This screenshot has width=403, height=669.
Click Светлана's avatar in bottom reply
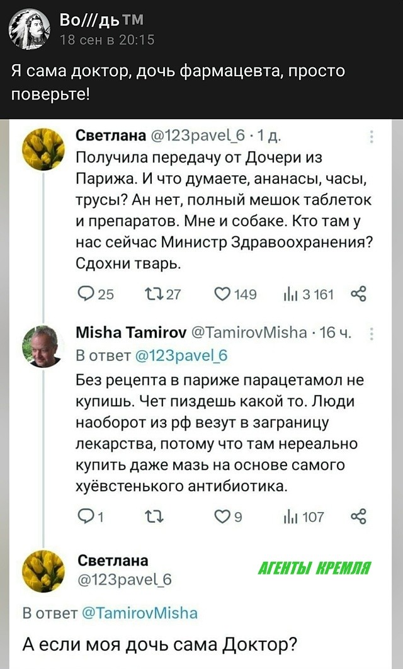[43, 571]
